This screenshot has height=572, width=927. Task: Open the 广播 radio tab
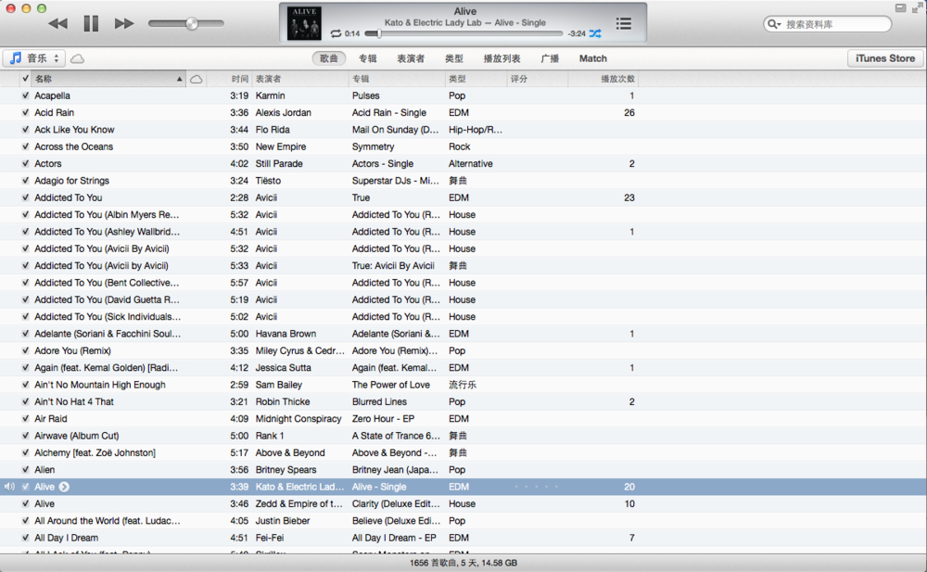tap(550, 58)
